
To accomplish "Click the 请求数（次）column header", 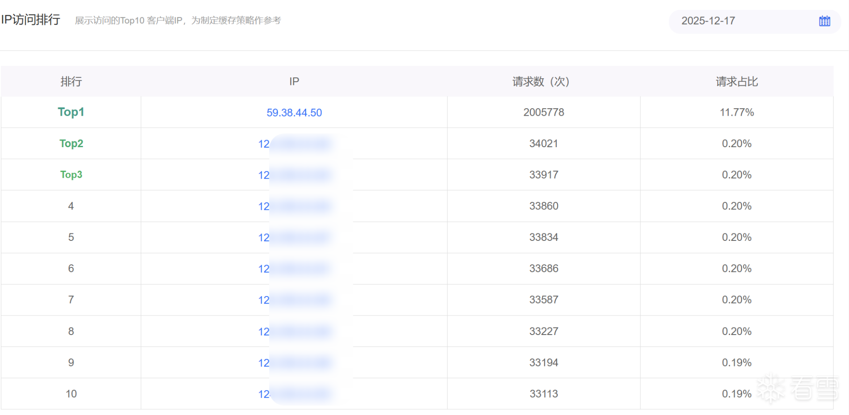I will tap(541, 82).
